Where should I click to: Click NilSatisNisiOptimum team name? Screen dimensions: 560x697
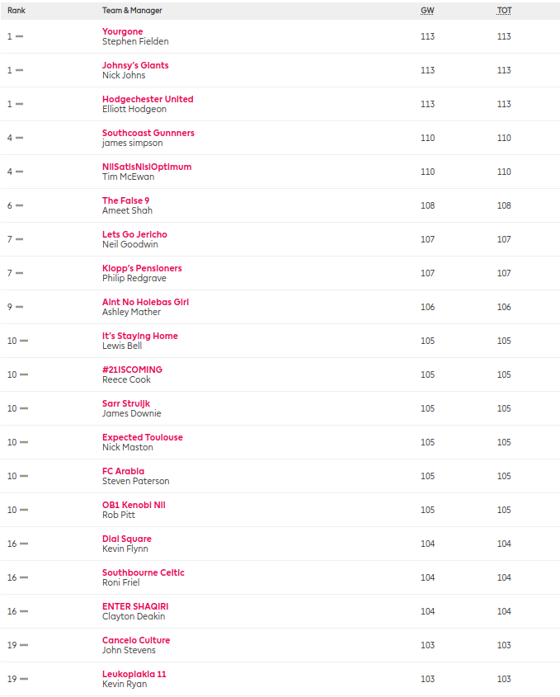[x=147, y=167]
